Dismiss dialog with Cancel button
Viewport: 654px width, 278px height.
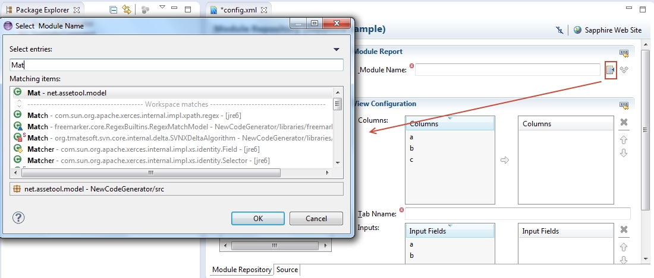316,218
